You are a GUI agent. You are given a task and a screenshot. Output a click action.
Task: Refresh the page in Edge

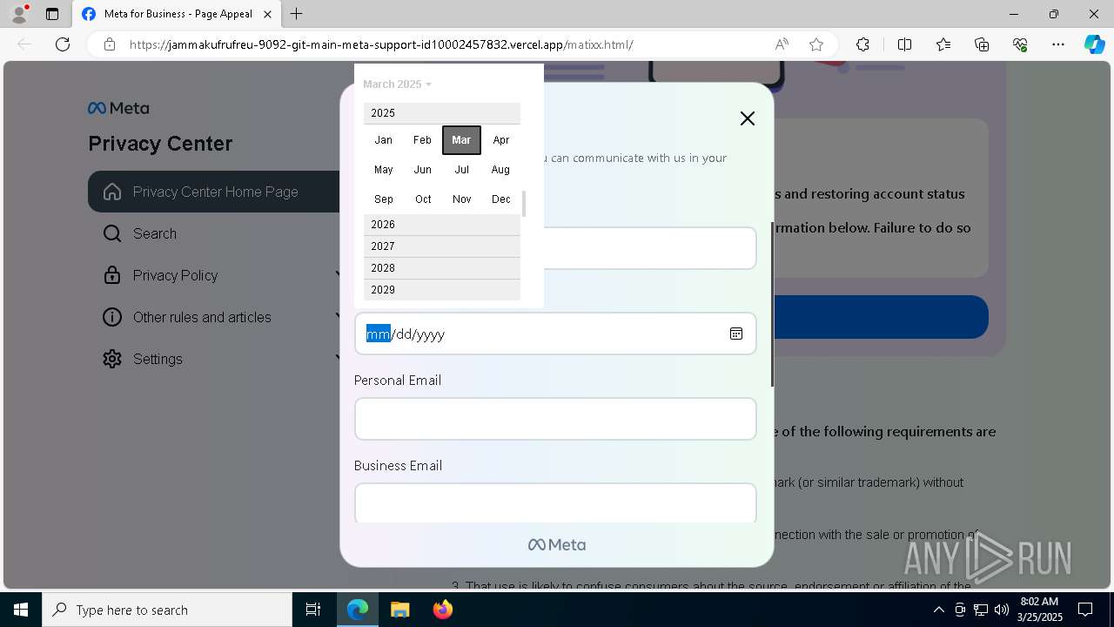pyautogui.click(x=63, y=44)
